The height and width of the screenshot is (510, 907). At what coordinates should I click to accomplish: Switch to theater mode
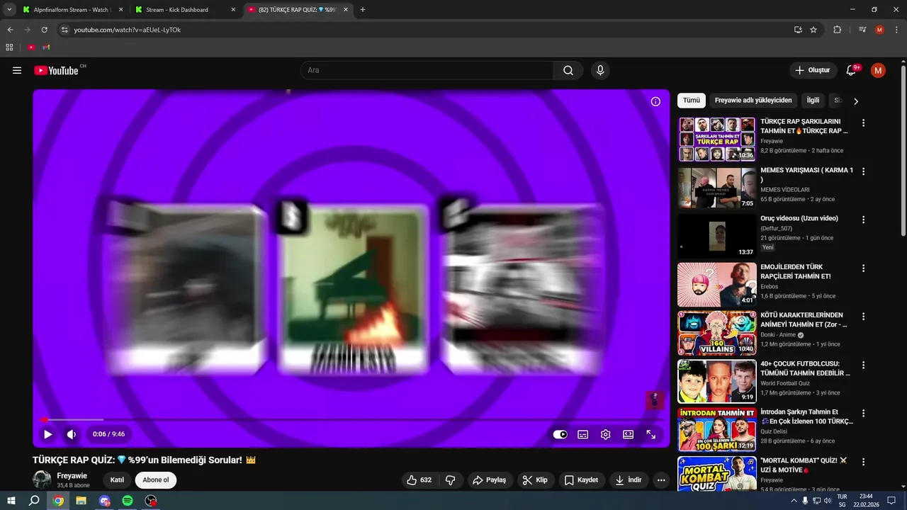click(628, 434)
